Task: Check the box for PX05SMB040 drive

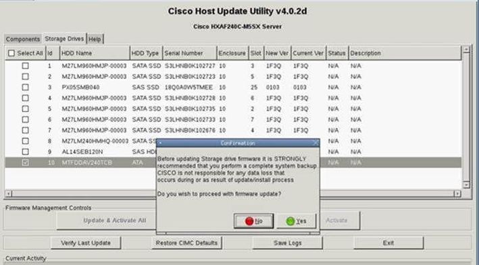Action: point(26,87)
